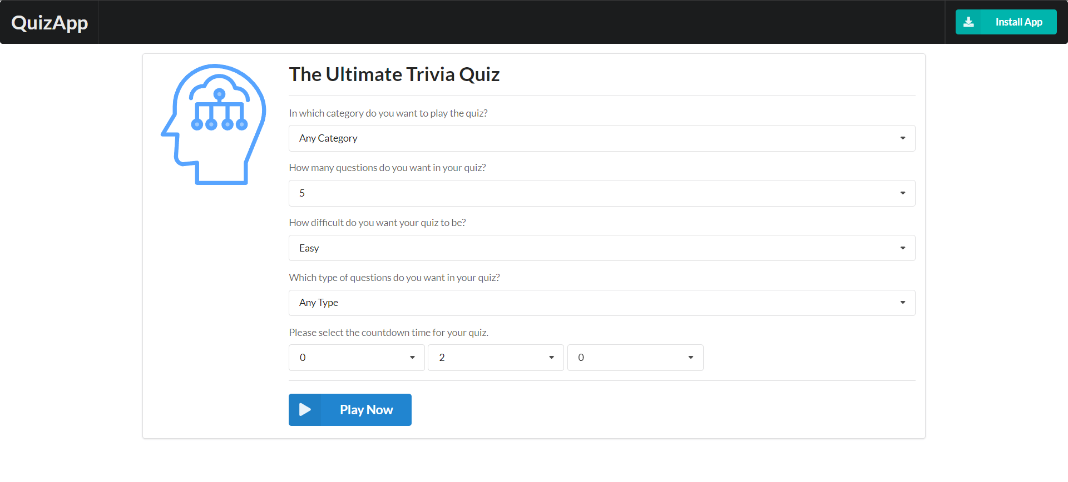Click the blue brain head icon

pyautogui.click(x=214, y=124)
